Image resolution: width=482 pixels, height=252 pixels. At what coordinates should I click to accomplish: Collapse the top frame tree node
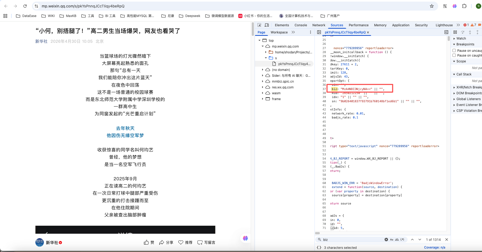259,40
